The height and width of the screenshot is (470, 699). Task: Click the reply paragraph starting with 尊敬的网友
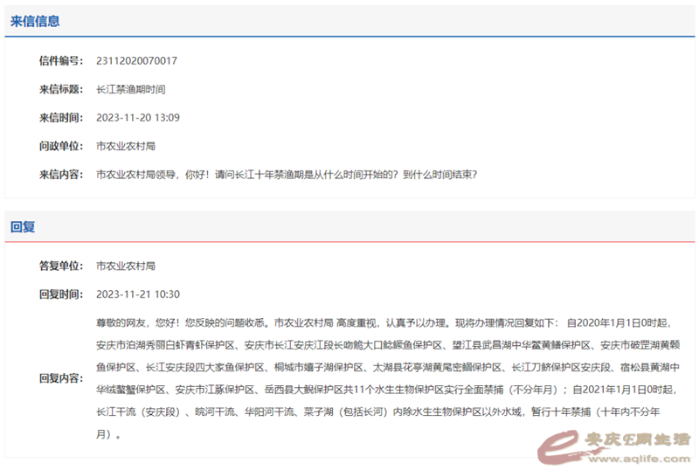click(x=384, y=377)
